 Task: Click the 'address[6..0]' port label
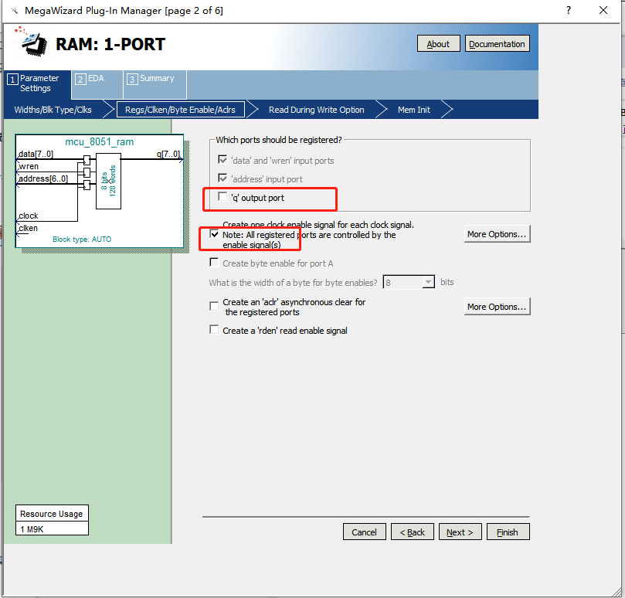(43, 178)
